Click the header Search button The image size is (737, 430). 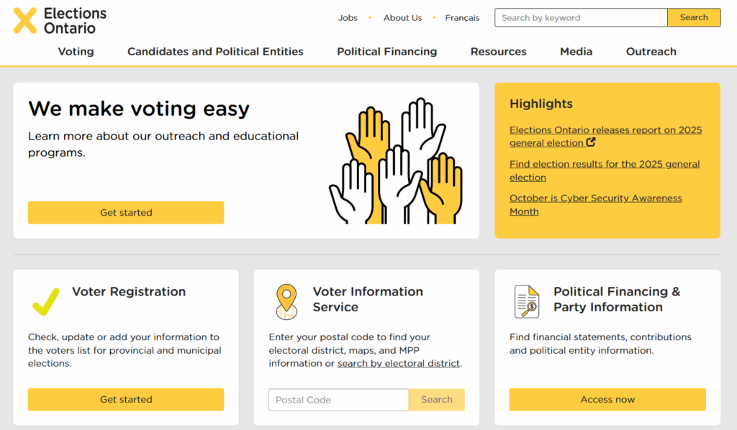point(694,18)
